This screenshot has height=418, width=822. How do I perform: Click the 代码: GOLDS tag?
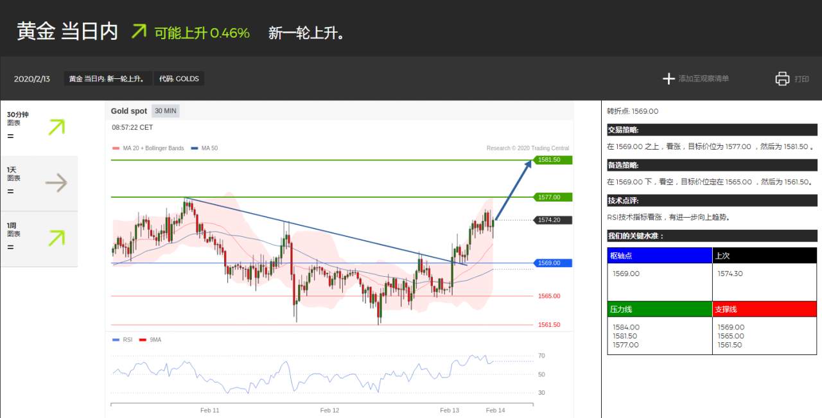pyautogui.click(x=179, y=78)
